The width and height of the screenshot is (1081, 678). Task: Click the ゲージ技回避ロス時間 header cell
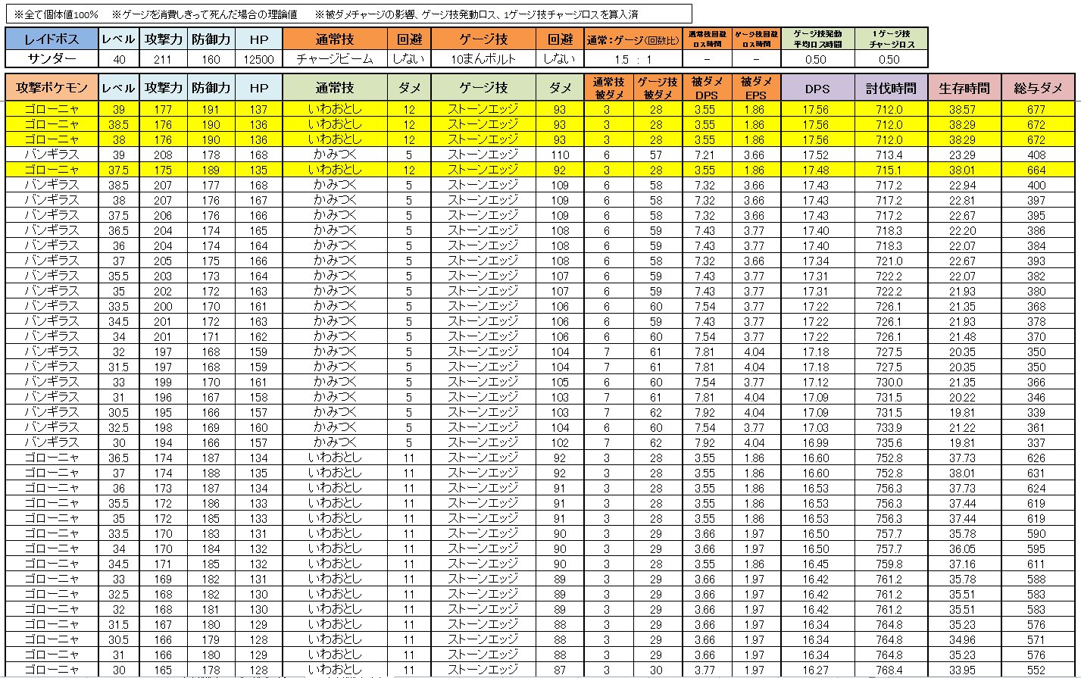pyautogui.click(x=755, y=39)
